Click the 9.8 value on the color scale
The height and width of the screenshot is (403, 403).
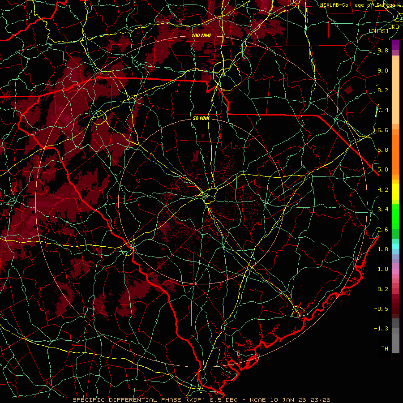click(x=383, y=51)
